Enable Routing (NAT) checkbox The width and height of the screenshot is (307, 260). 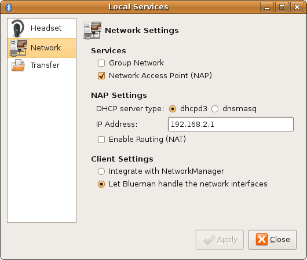click(101, 140)
